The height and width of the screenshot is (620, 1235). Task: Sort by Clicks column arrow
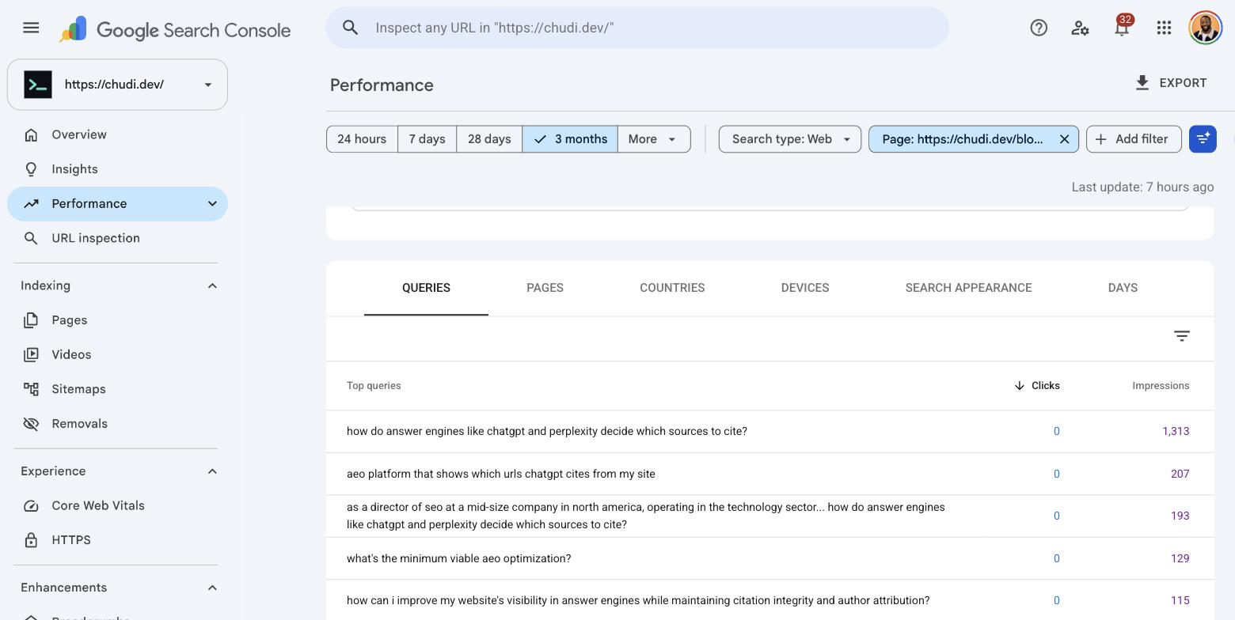[1020, 386]
